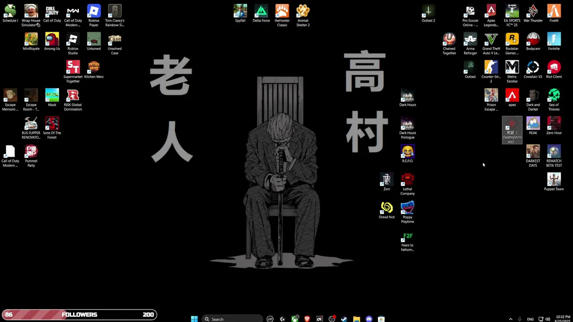Image resolution: width=573 pixels, height=322 pixels.
Task: Click the DARKEST DAYS icon
Action: [x=533, y=157]
